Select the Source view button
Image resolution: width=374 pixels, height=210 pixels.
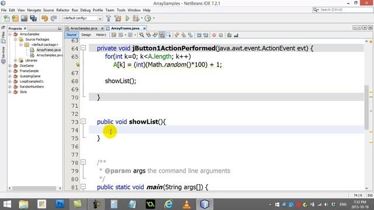coord(71,35)
